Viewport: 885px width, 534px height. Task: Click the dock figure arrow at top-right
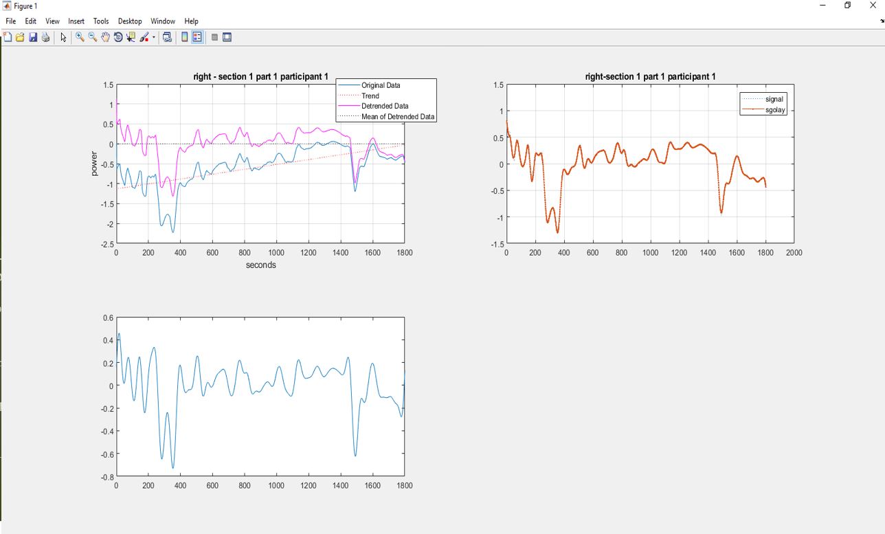882,21
